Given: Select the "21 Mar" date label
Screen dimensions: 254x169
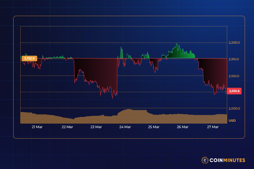Looking at the screenshot, I should pos(37,127).
